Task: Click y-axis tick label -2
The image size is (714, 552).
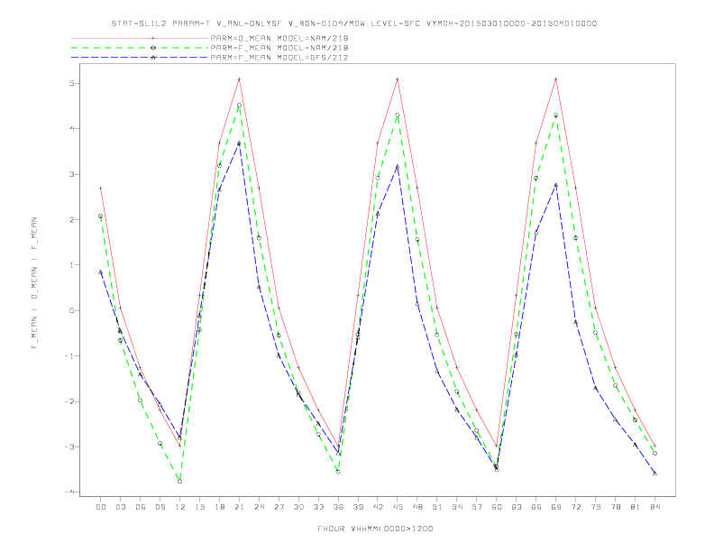Action: point(69,401)
